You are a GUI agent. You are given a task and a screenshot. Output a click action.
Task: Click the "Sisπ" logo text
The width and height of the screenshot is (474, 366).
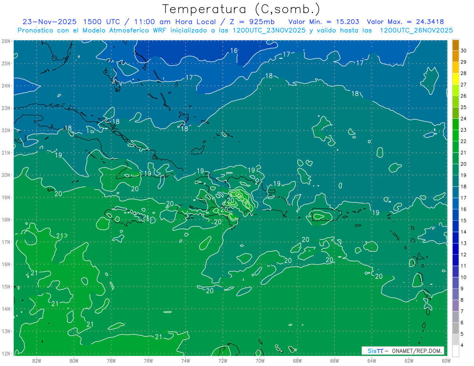375,351
